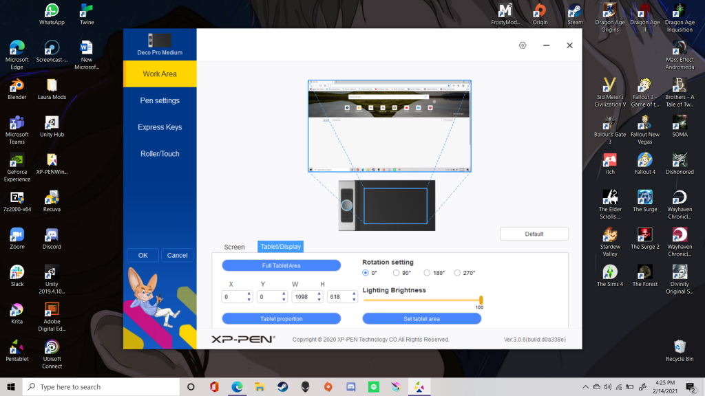Image resolution: width=705 pixels, height=396 pixels.
Task: Click the Windows taskbar search box
Action: pyautogui.click(x=101, y=386)
